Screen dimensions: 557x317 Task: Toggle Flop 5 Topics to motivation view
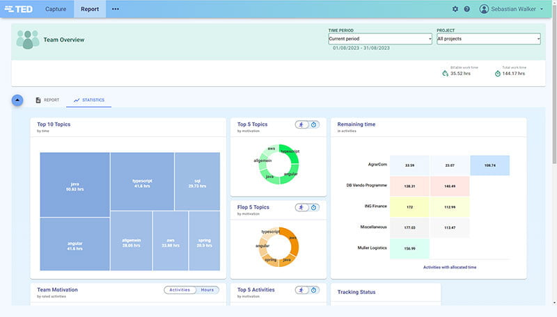point(301,207)
